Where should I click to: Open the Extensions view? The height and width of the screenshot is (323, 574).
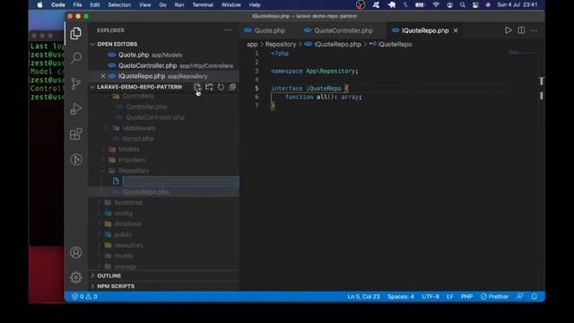[x=75, y=134]
